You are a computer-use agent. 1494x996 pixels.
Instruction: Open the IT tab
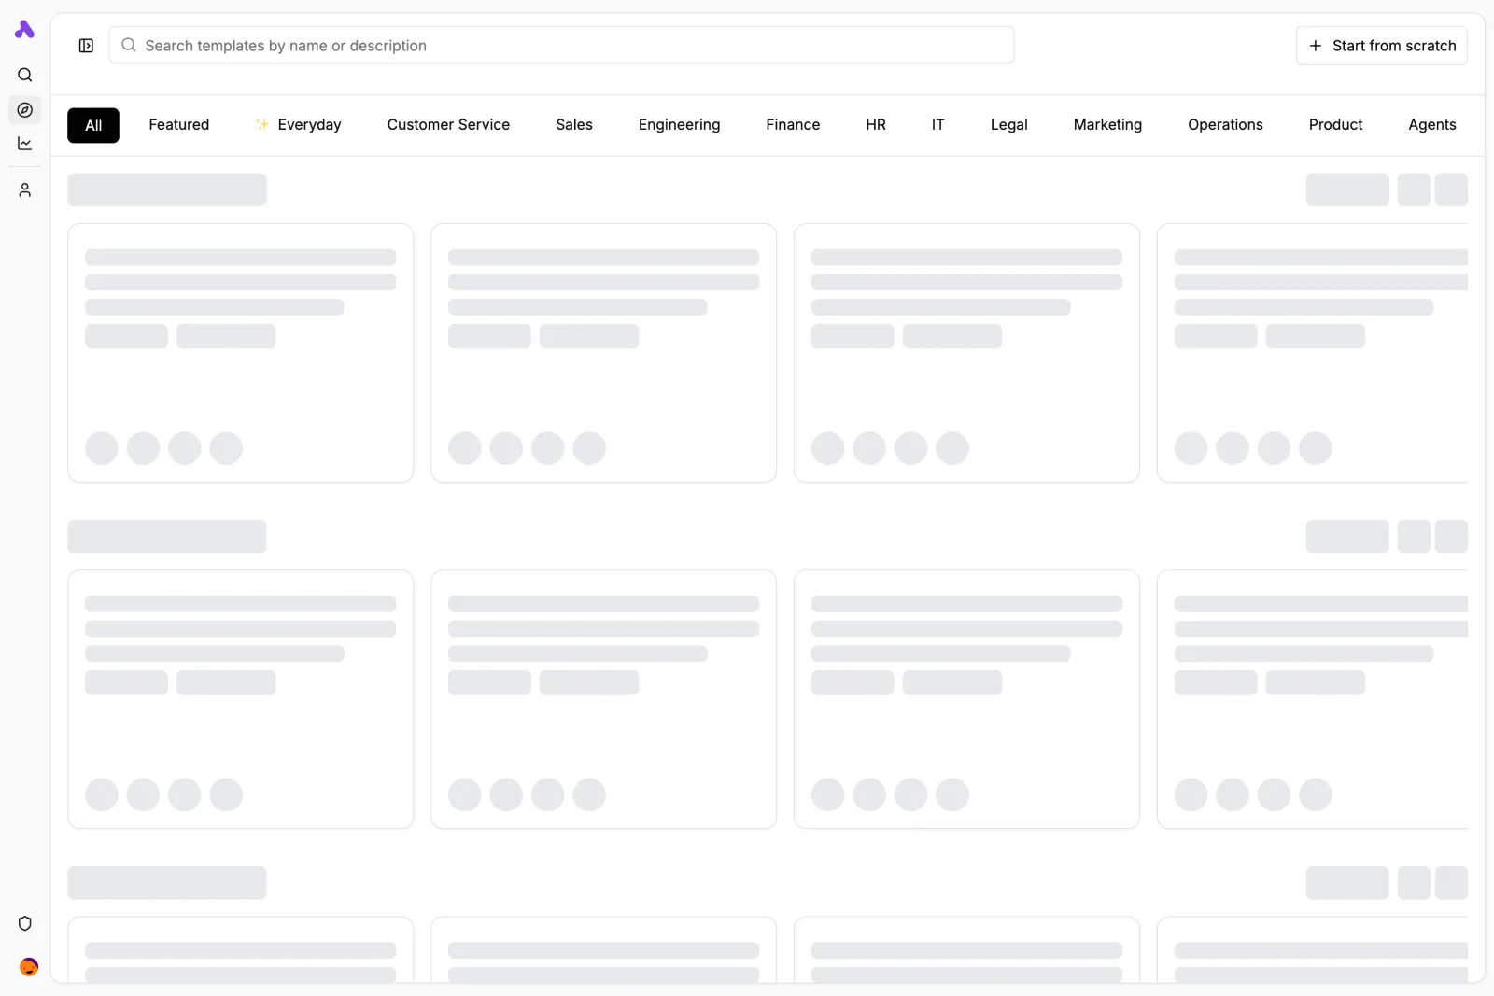pos(938,125)
